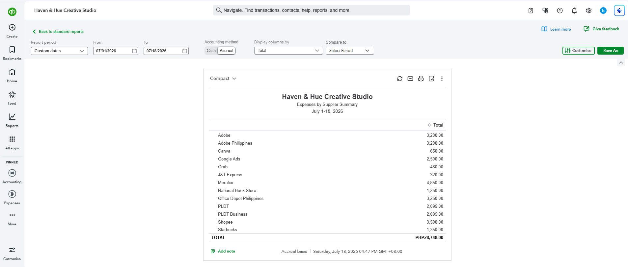
Task: Open the Report period Custom dates dropdown
Action: tap(59, 51)
